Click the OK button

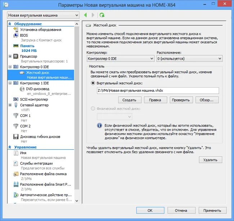tap(150, 211)
